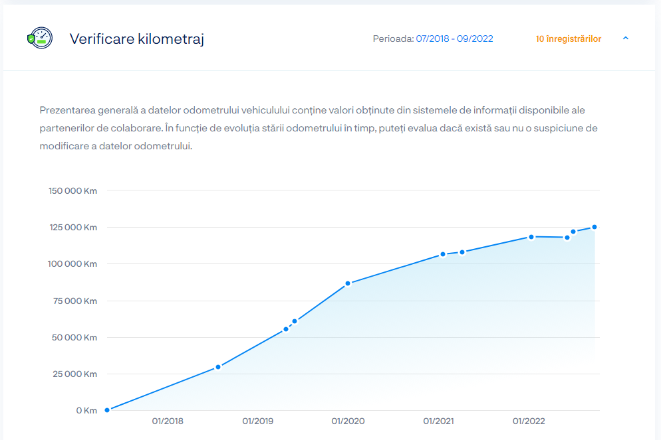Viewport: 661px width, 440px height.
Task: Collapse the Verificare kilometraj section chevron
Action: (x=626, y=38)
